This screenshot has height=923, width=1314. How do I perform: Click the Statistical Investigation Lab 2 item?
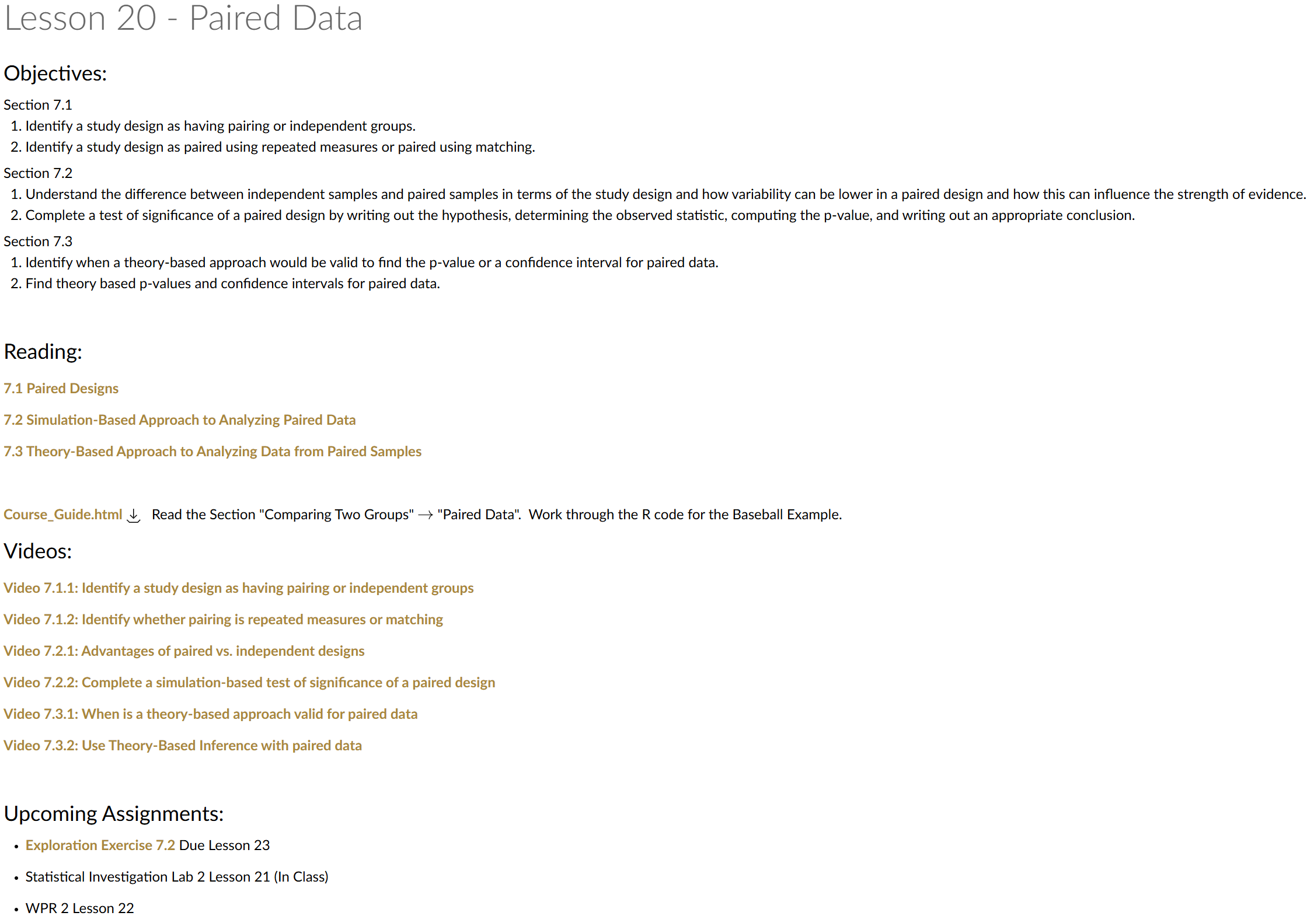click(x=177, y=877)
